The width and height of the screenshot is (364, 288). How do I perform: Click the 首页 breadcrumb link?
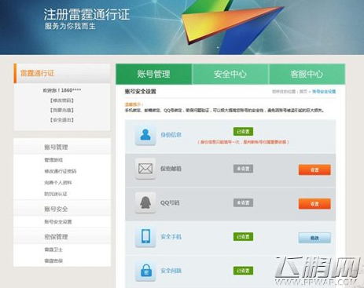(303, 92)
